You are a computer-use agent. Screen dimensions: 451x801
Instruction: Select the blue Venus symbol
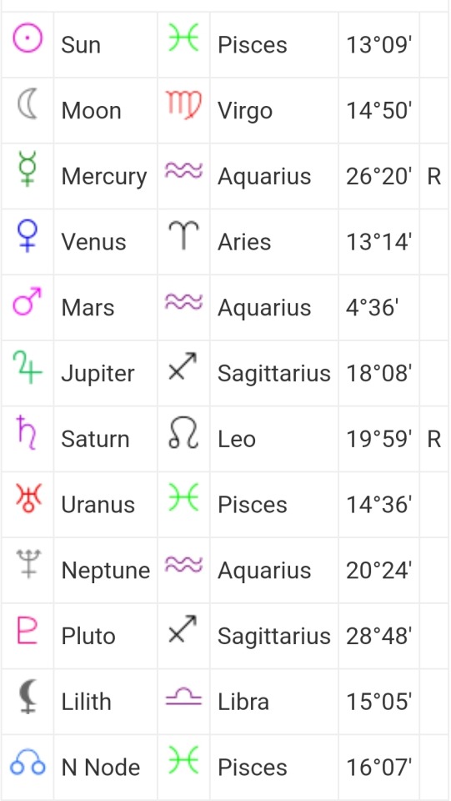point(28,235)
